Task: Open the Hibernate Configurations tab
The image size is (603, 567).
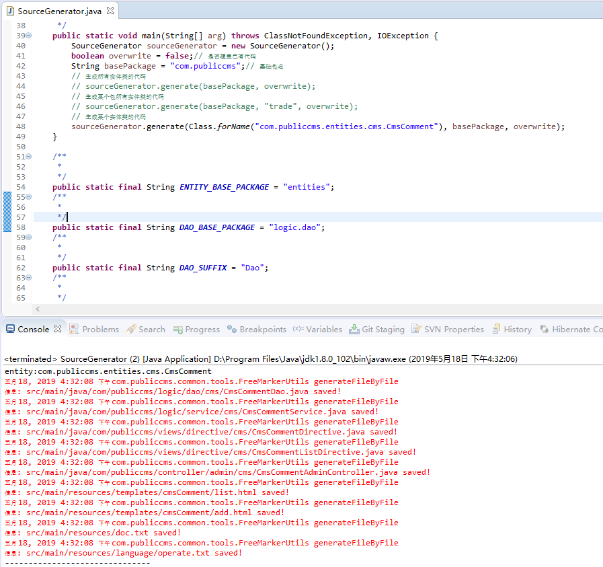Action: pos(576,330)
